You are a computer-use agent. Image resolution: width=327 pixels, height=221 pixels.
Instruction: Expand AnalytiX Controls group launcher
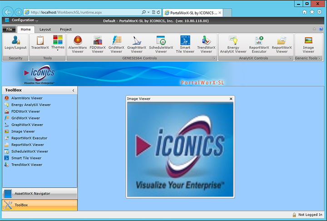pyautogui.click(x=290, y=59)
